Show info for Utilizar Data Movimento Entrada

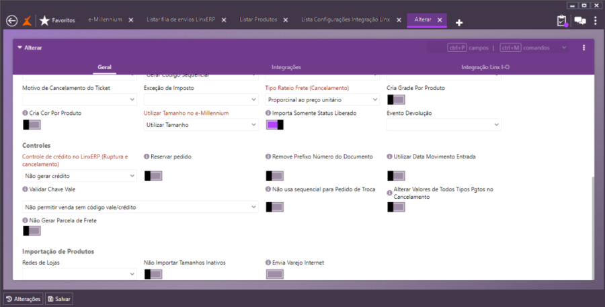tap(390, 157)
